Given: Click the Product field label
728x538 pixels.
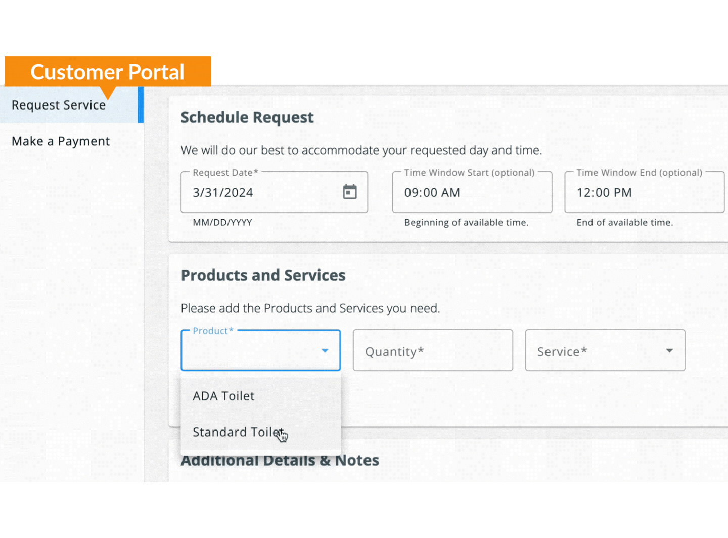Looking at the screenshot, I should click(x=213, y=331).
